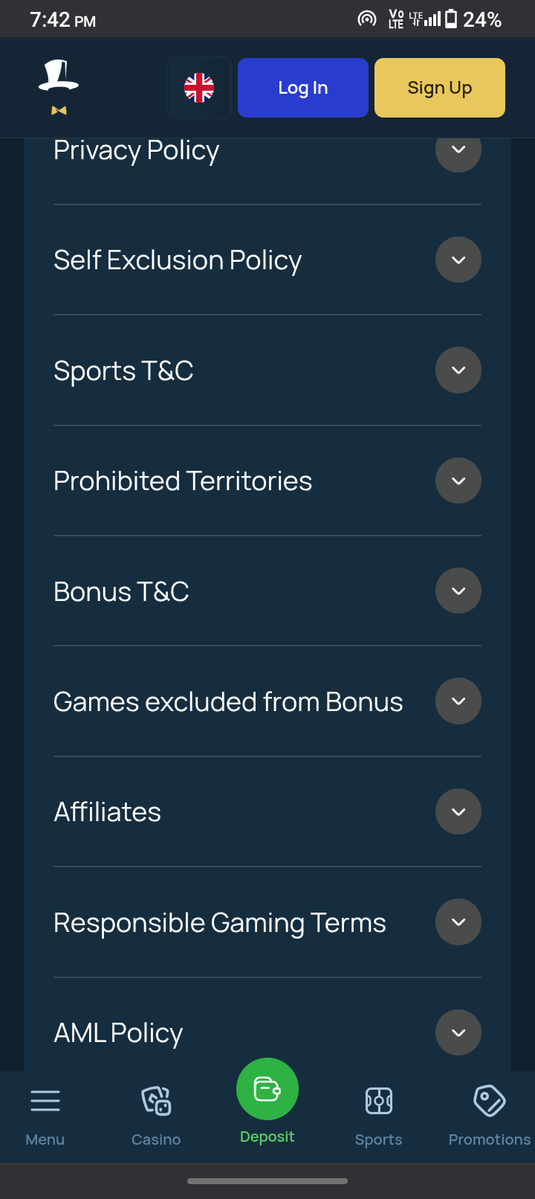
Task: Expand the Privacy Policy chevron
Action: pyautogui.click(x=458, y=150)
